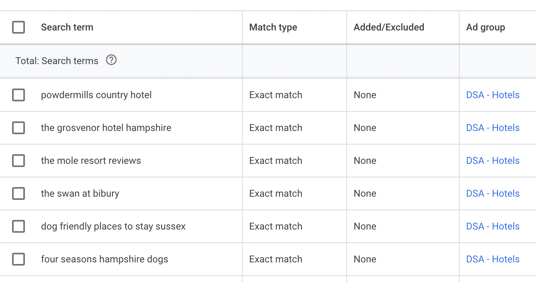Open DSA - Hotels link for powdermills row
536x282 pixels.
(x=493, y=95)
